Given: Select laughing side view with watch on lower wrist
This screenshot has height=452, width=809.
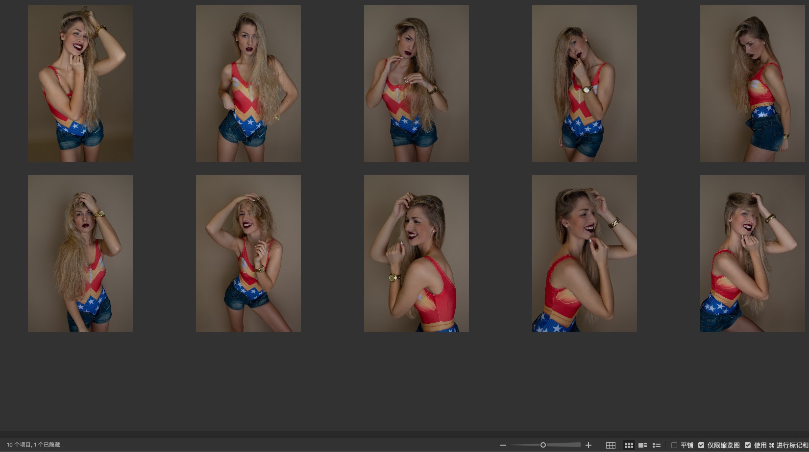Looking at the screenshot, I should pyautogui.click(x=417, y=253).
